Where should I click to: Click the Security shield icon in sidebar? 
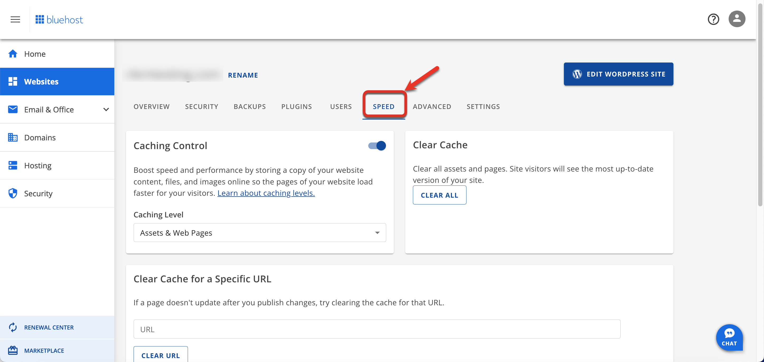pos(13,193)
